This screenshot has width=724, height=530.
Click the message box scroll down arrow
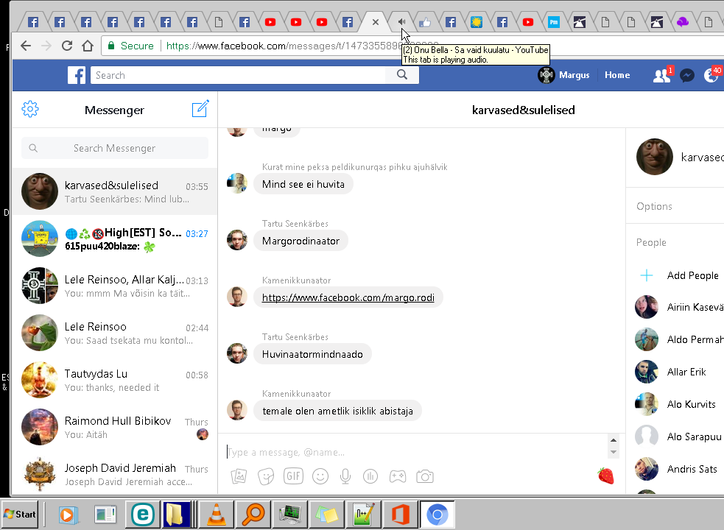coord(614,452)
